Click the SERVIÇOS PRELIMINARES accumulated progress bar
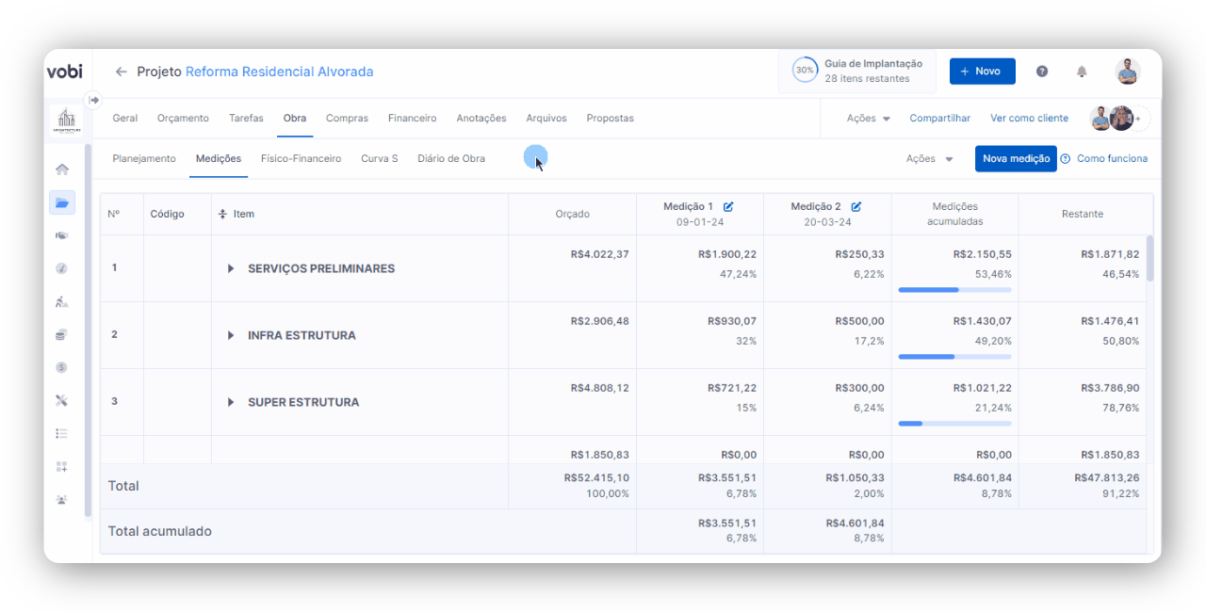The height and width of the screenshot is (612, 1206). click(x=954, y=290)
